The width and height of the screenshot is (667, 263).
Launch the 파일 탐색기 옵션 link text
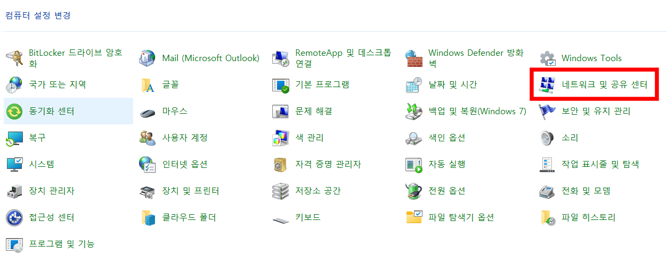[x=461, y=217]
